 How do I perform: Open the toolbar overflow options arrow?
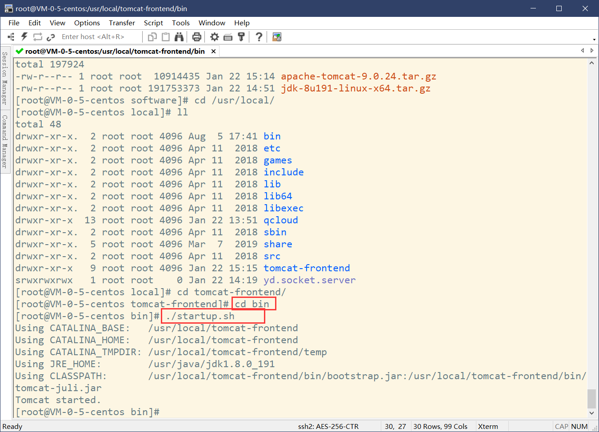(594, 39)
